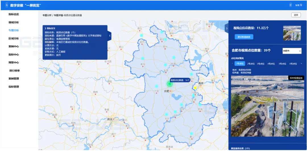
Task: Switch to the 2号点位 tab
Action: 251,64
